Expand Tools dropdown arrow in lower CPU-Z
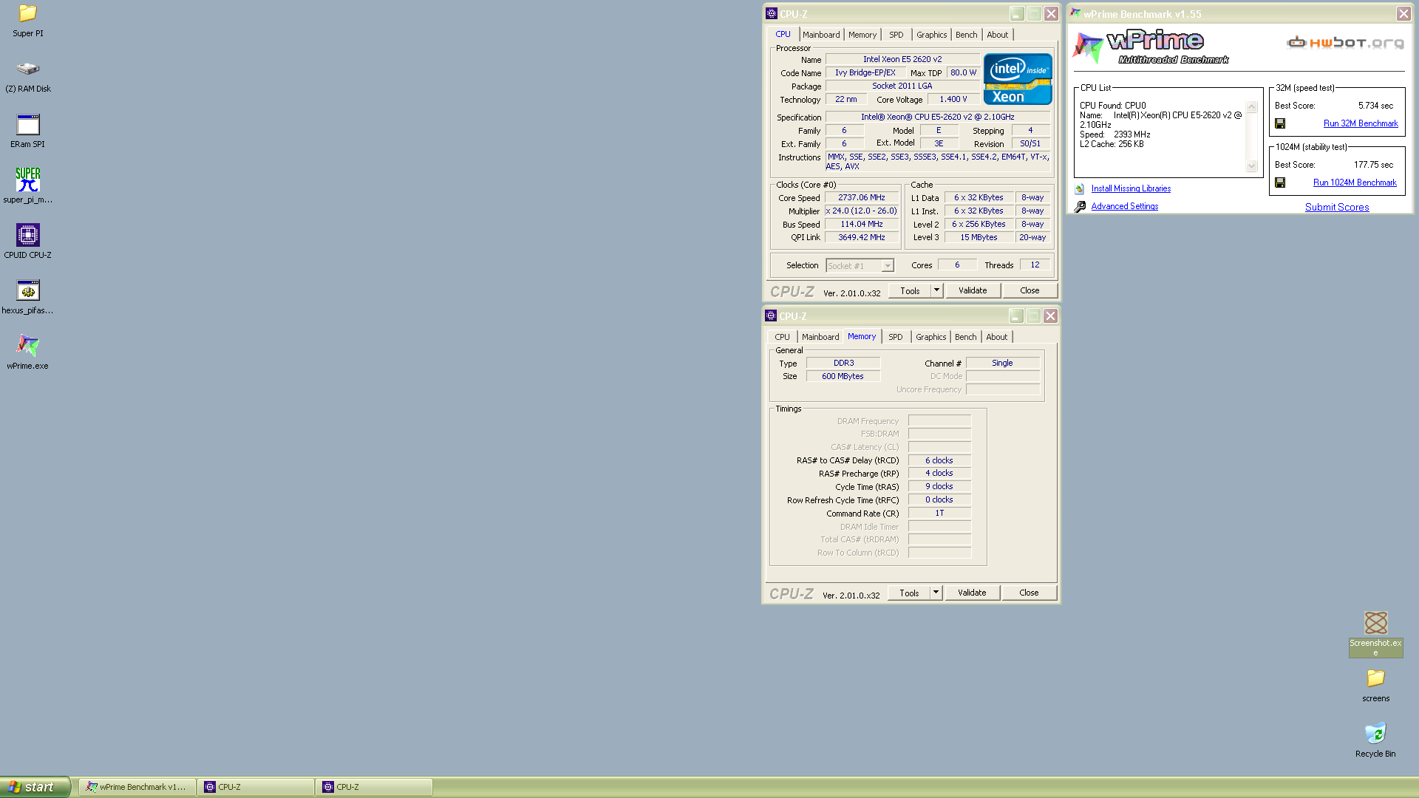 936,593
